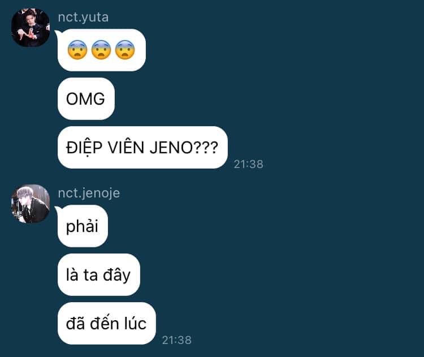This screenshot has height=357, width=424.
Task: Tap the middle fearful face emoji
Action: pyautogui.click(x=101, y=50)
